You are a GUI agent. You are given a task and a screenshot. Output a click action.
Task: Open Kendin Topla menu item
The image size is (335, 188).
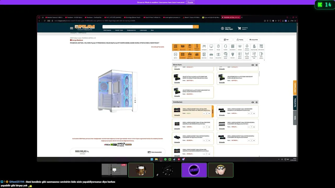(x=119, y=30)
